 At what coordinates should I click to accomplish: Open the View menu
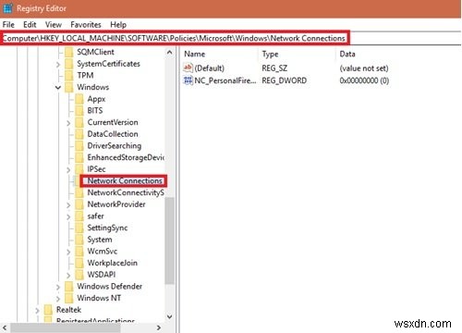(54, 25)
